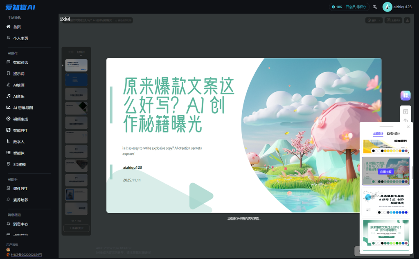
Task: Select the 03 section slide thumbnail
Action: 77,152
